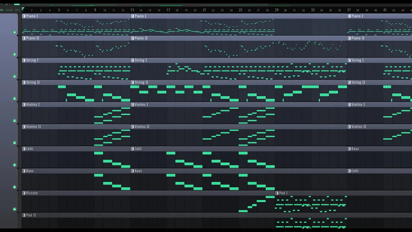The height and width of the screenshot is (232, 412).
Task: Click the clip icon of Bass at bar 37
Action: 349,149
